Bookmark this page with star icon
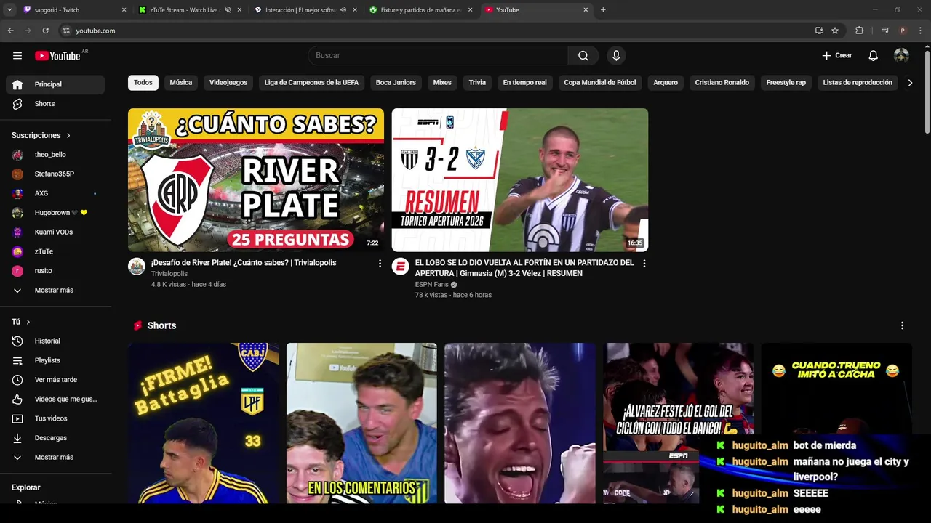 (835, 31)
